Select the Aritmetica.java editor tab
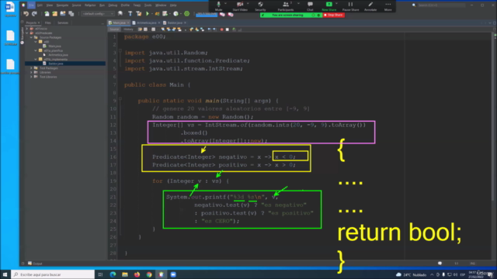This screenshot has height=279, width=497. [x=147, y=22]
